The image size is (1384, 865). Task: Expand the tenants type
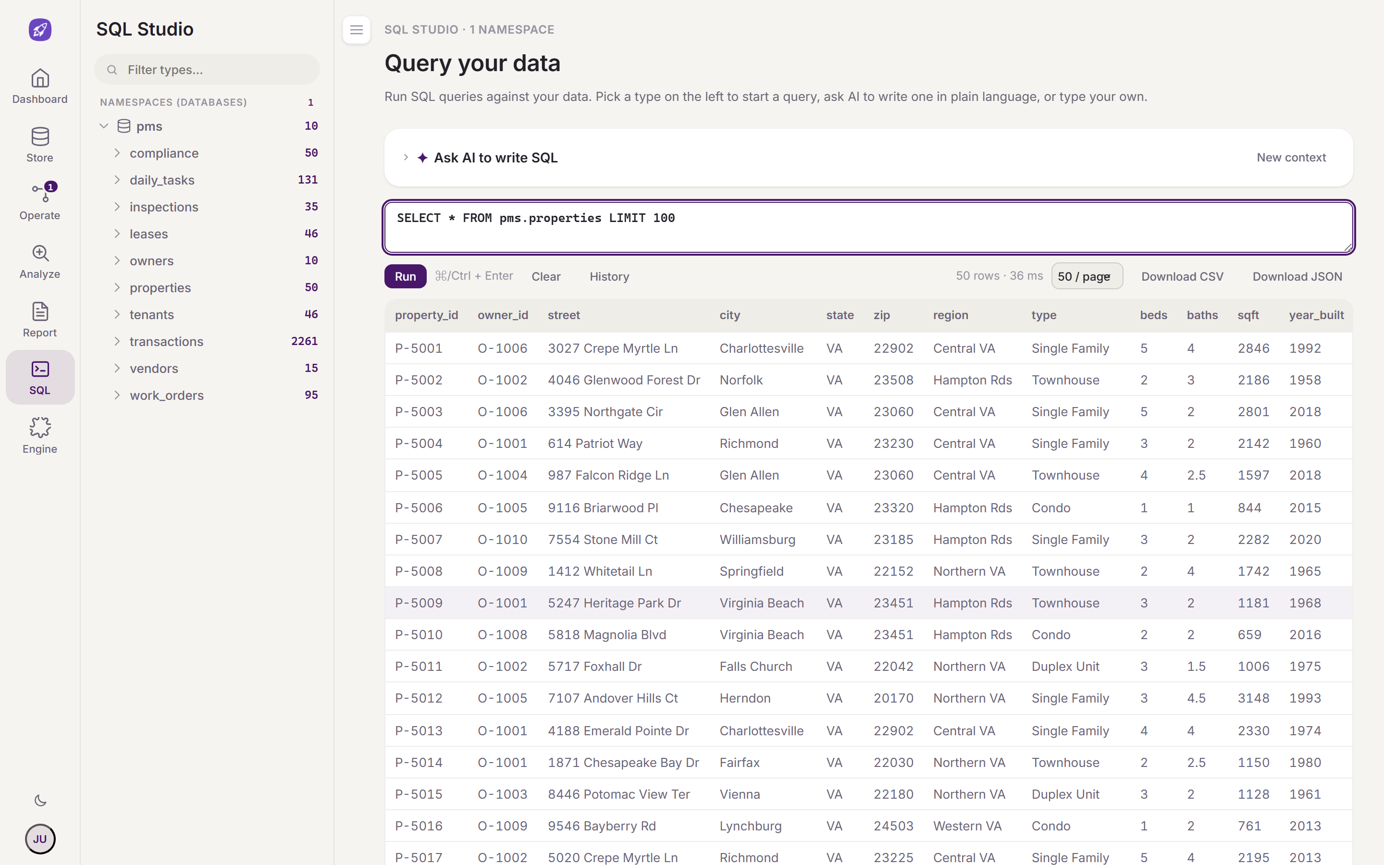coord(117,314)
